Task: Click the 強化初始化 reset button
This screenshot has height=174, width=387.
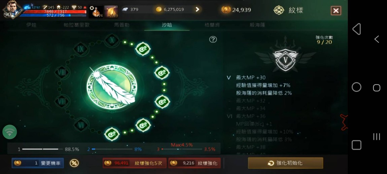Action: click(286, 163)
